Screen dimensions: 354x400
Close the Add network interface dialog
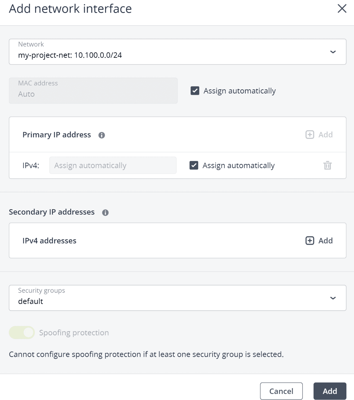(342, 8)
